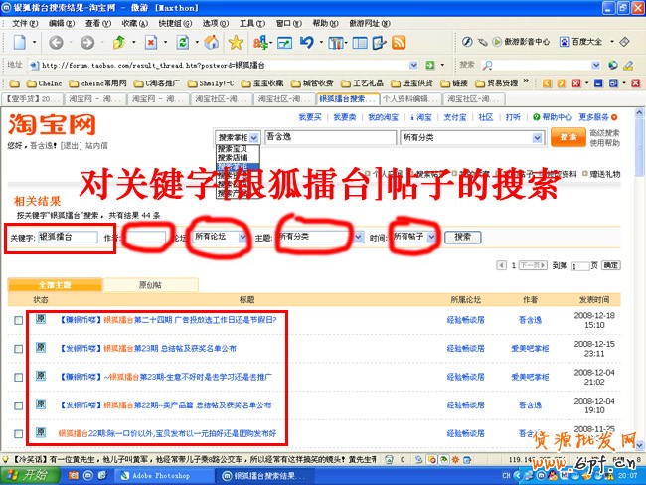Open the 搜索掌柜 search type dropdown

(238, 137)
